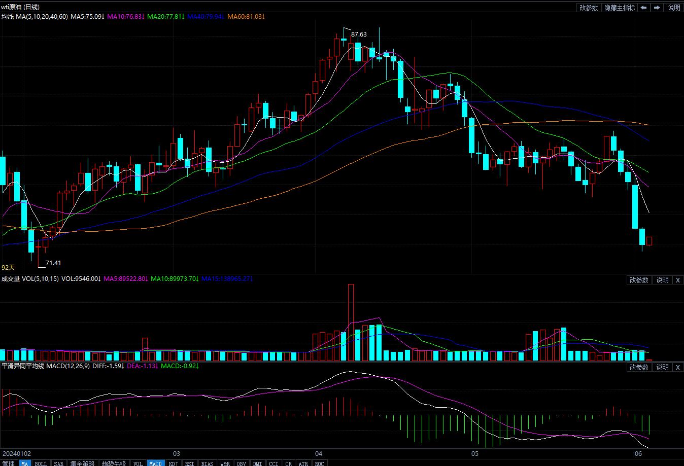Click the MACD:-0.92 value label

point(180,366)
